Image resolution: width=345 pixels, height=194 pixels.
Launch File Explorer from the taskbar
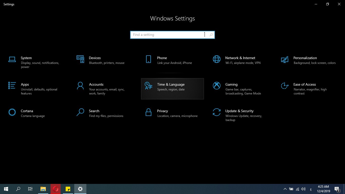[x=43, y=189]
